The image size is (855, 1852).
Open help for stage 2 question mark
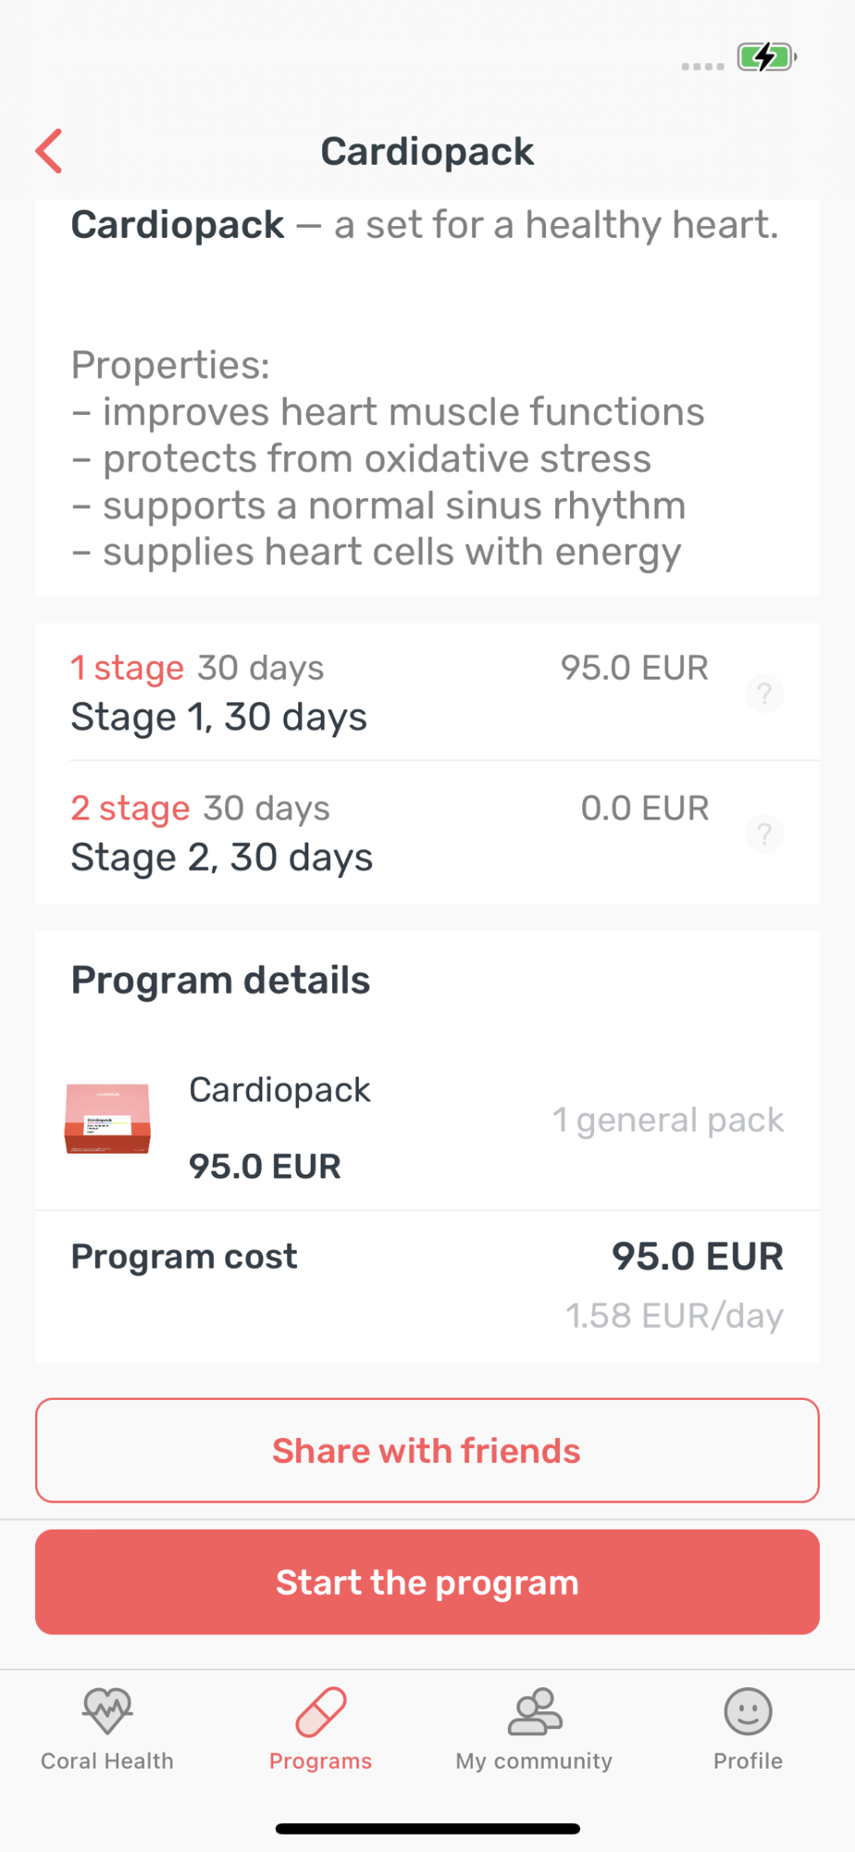pos(764,834)
